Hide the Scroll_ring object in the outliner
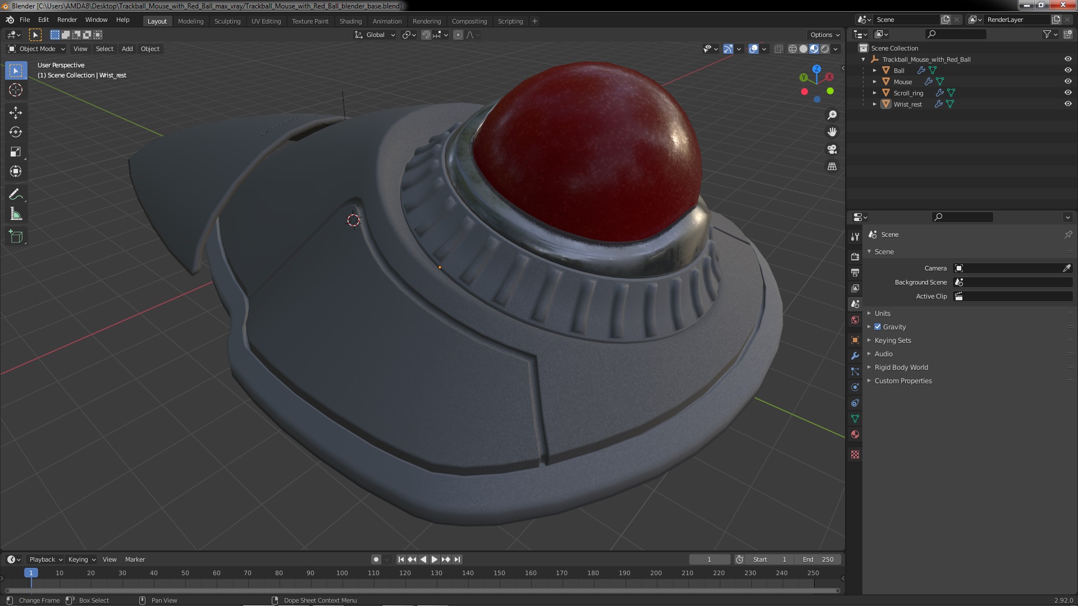 coord(1068,93)
